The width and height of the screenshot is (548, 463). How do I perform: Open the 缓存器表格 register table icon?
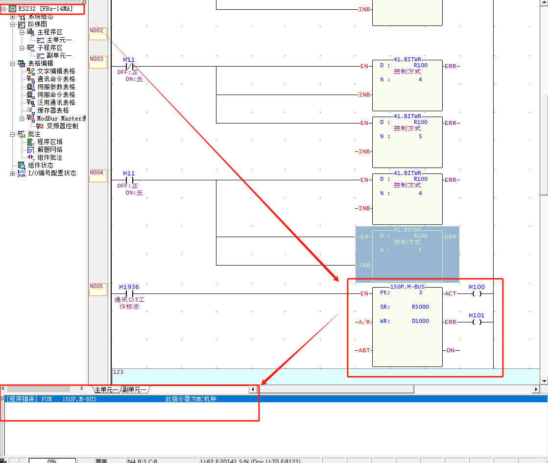[x=31, y=110]
